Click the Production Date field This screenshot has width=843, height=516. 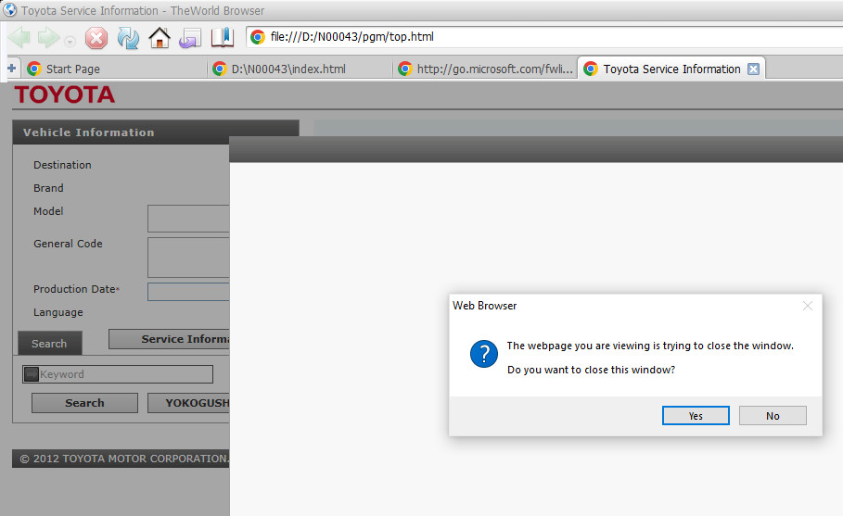pos(188,292)
